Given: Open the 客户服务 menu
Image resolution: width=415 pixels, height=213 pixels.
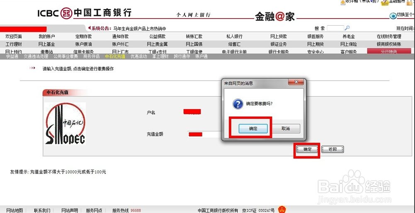Looking at the screenshot, I should pos(349,52).
